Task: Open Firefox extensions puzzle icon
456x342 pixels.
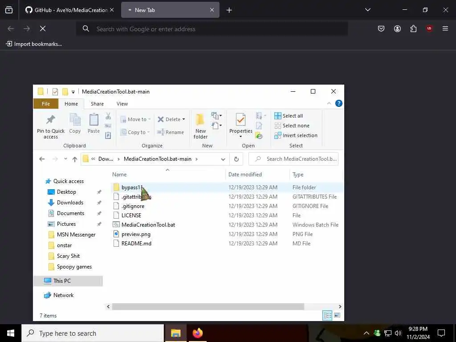Action: click(413, 28)
